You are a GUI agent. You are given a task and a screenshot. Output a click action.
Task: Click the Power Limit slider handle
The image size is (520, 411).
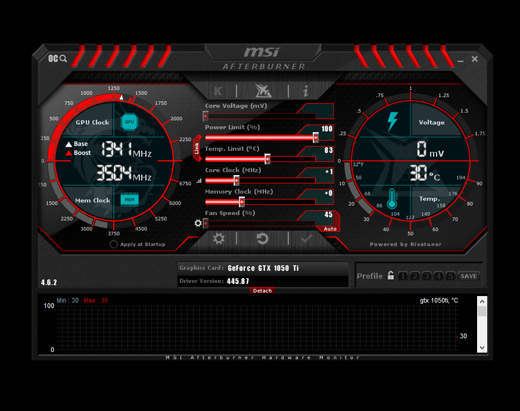315,138
